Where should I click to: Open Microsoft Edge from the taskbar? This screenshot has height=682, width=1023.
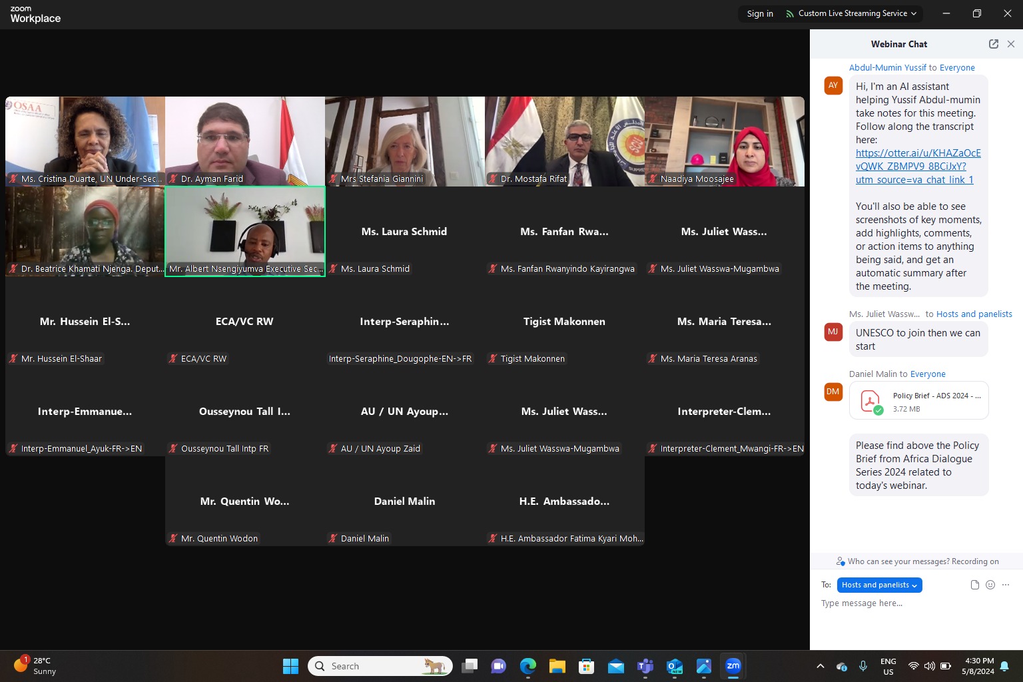point(527,666)
